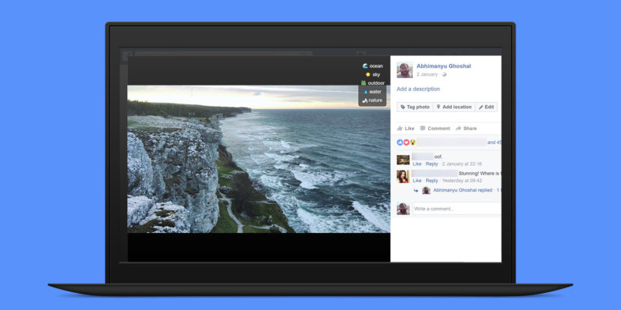
Task: Reply to the 'oof' comment
Action: click(x=431, y=164)
